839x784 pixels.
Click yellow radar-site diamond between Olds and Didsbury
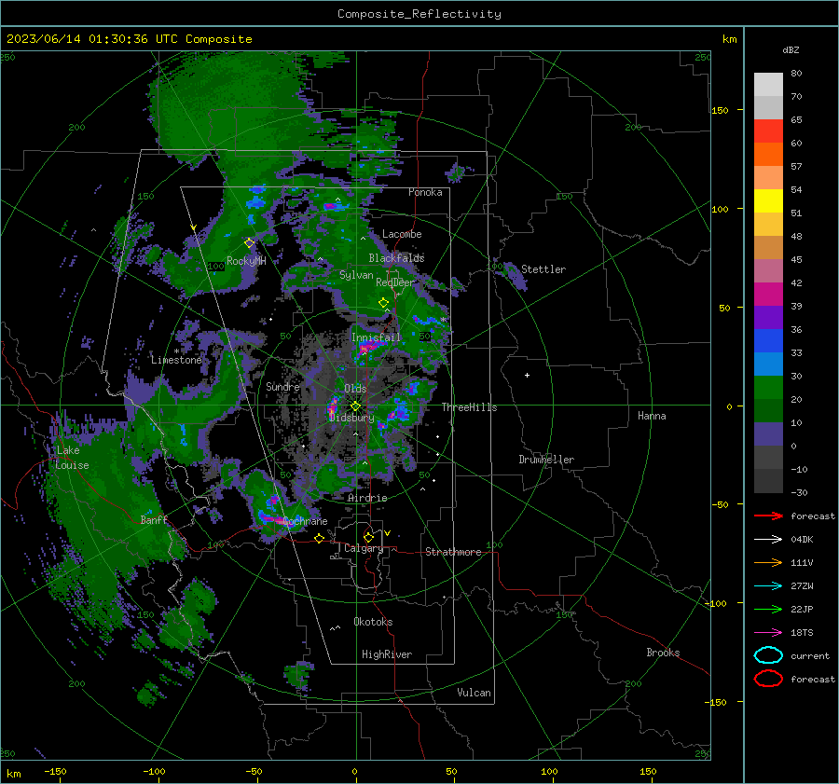(355, 406)
